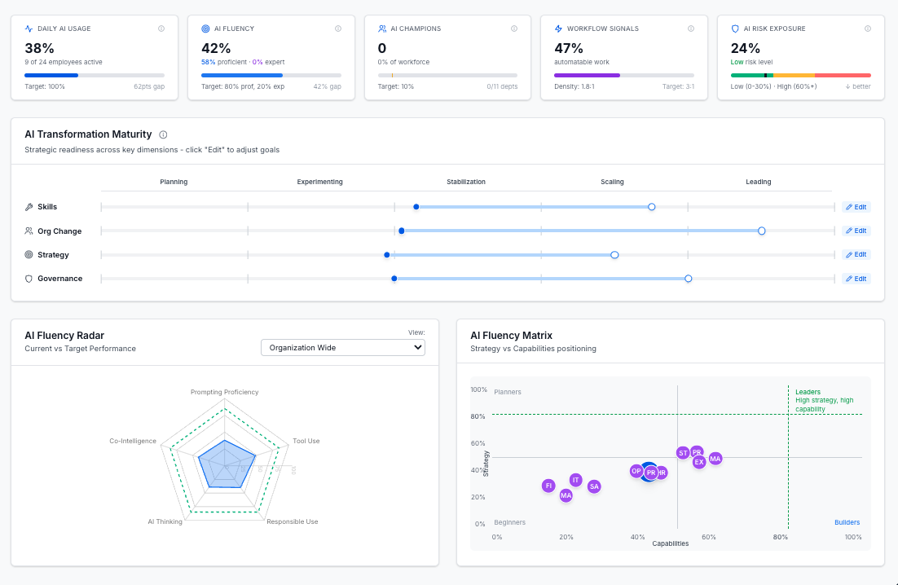This screenshot has width=898, height=585.
Task: Click the Leaders quadrant label
Action: [x=808, y=392]
